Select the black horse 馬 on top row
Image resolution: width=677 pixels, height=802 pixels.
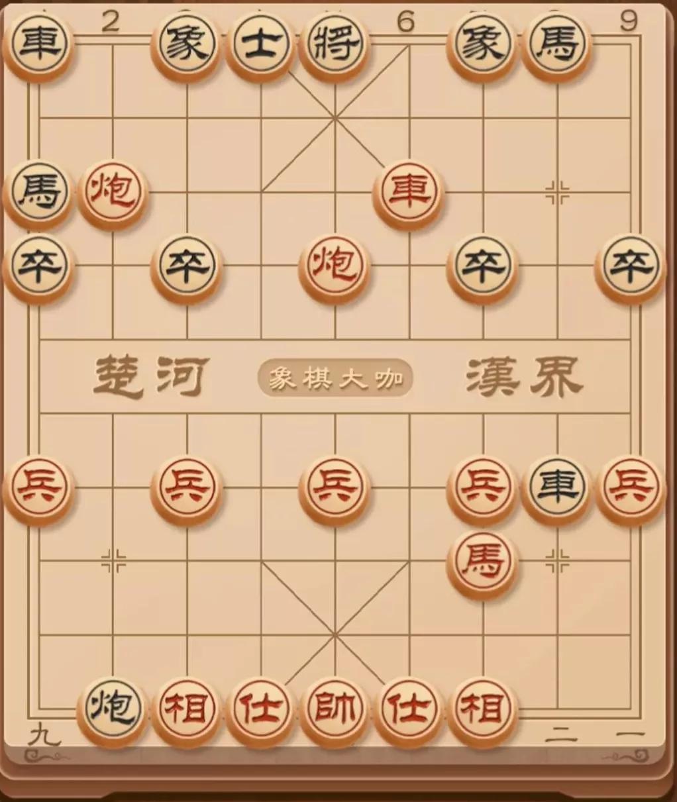556,45
